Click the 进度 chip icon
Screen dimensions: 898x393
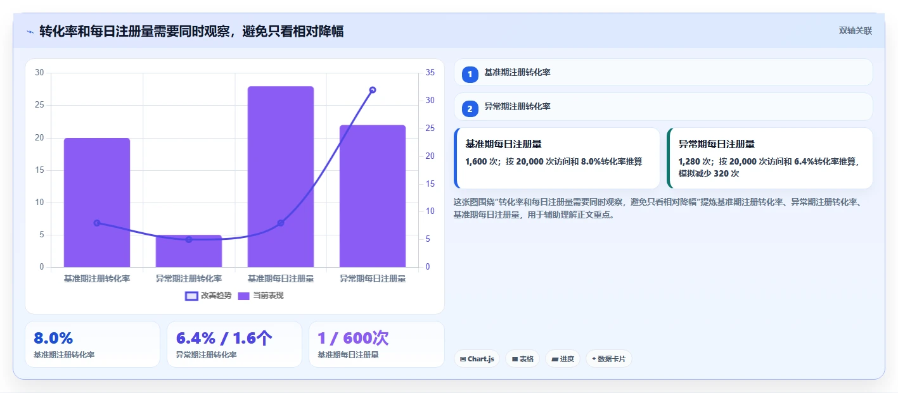pyautogui.click(x=555, y=359)
